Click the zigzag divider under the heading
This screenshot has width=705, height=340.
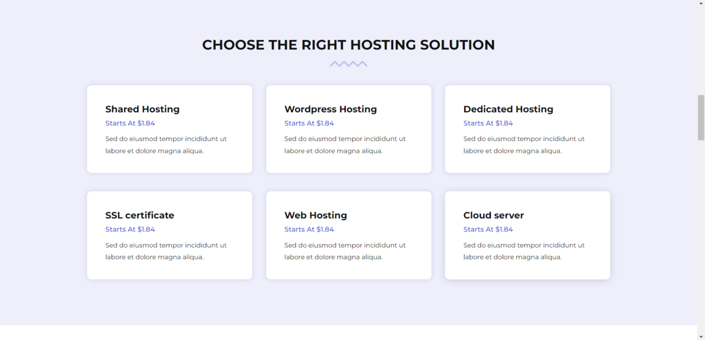[349, 63]
